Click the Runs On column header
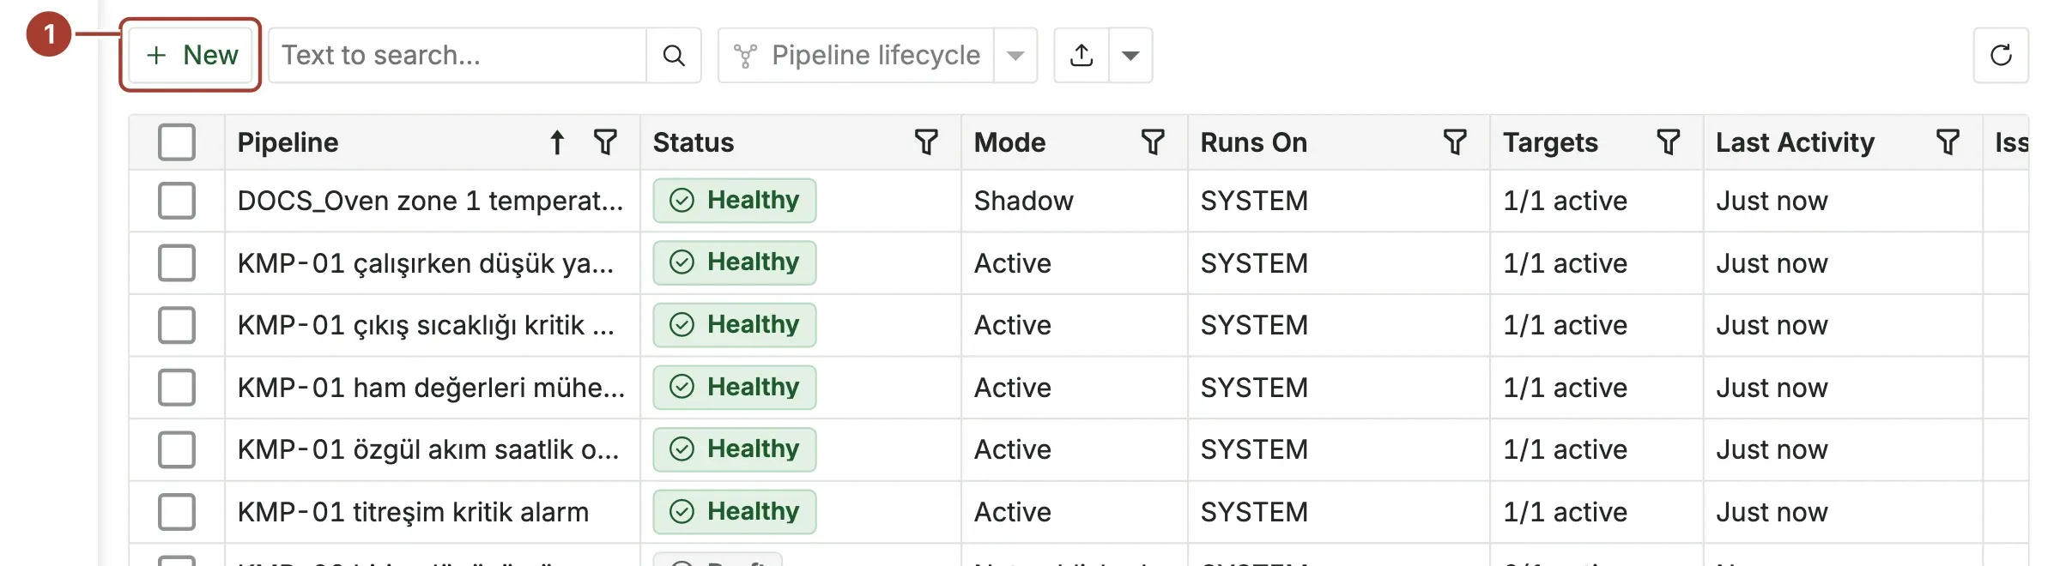This screenshot has width=2060, height=566. coord(1254,142)
